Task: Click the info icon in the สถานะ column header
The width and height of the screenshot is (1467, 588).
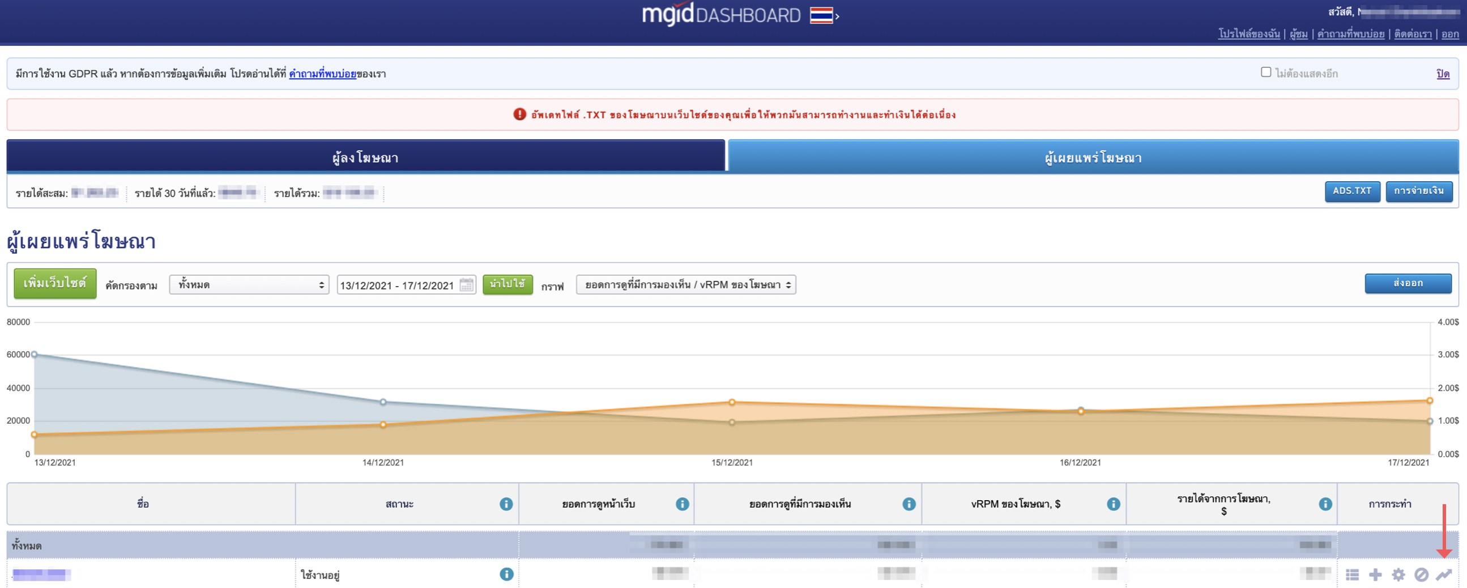Action: coord(506,504)
